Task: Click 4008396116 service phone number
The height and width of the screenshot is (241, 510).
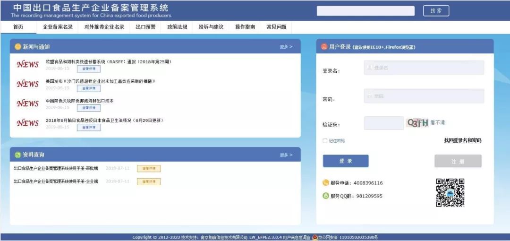Action: 368,183
